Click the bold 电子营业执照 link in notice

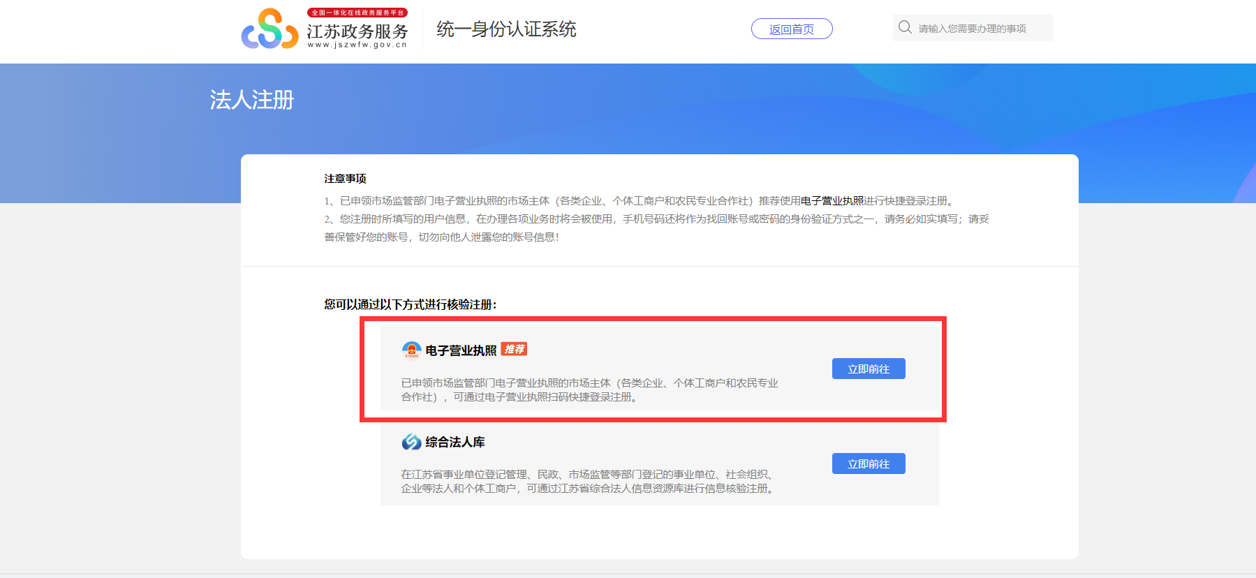coord(832,201)
